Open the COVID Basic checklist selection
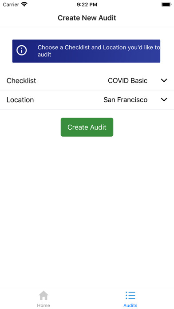174x309 pixels. point(128,81)
